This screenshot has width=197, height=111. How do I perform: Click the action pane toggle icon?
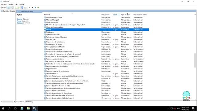tap(25, 7)
